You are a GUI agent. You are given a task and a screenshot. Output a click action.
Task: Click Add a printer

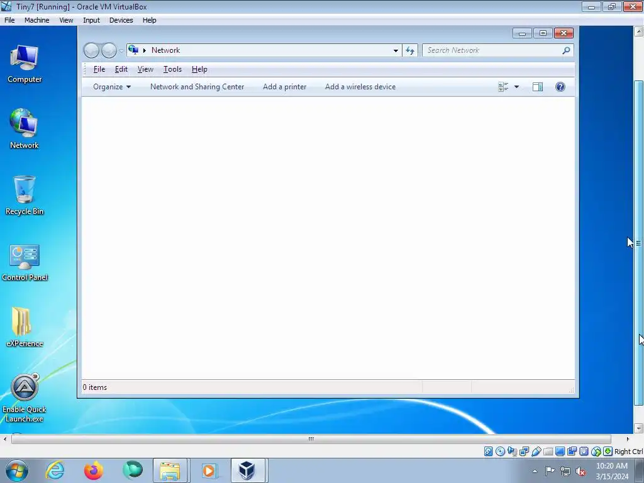[x=285, y=87]
